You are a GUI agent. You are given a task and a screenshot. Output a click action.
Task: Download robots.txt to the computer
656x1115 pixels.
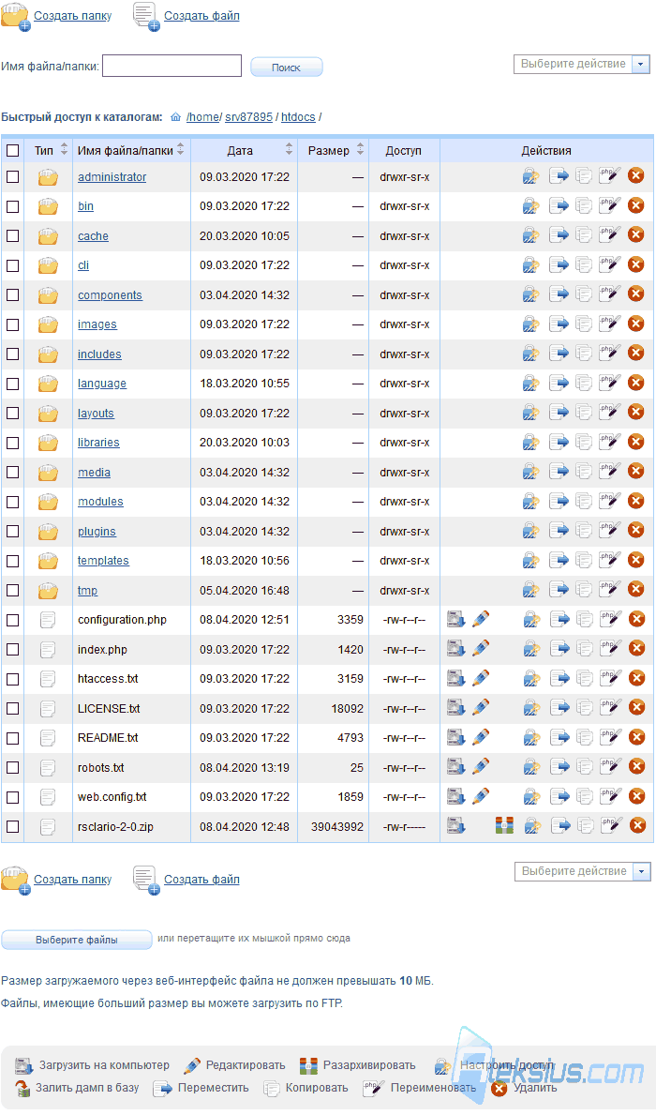pos(455,766)
